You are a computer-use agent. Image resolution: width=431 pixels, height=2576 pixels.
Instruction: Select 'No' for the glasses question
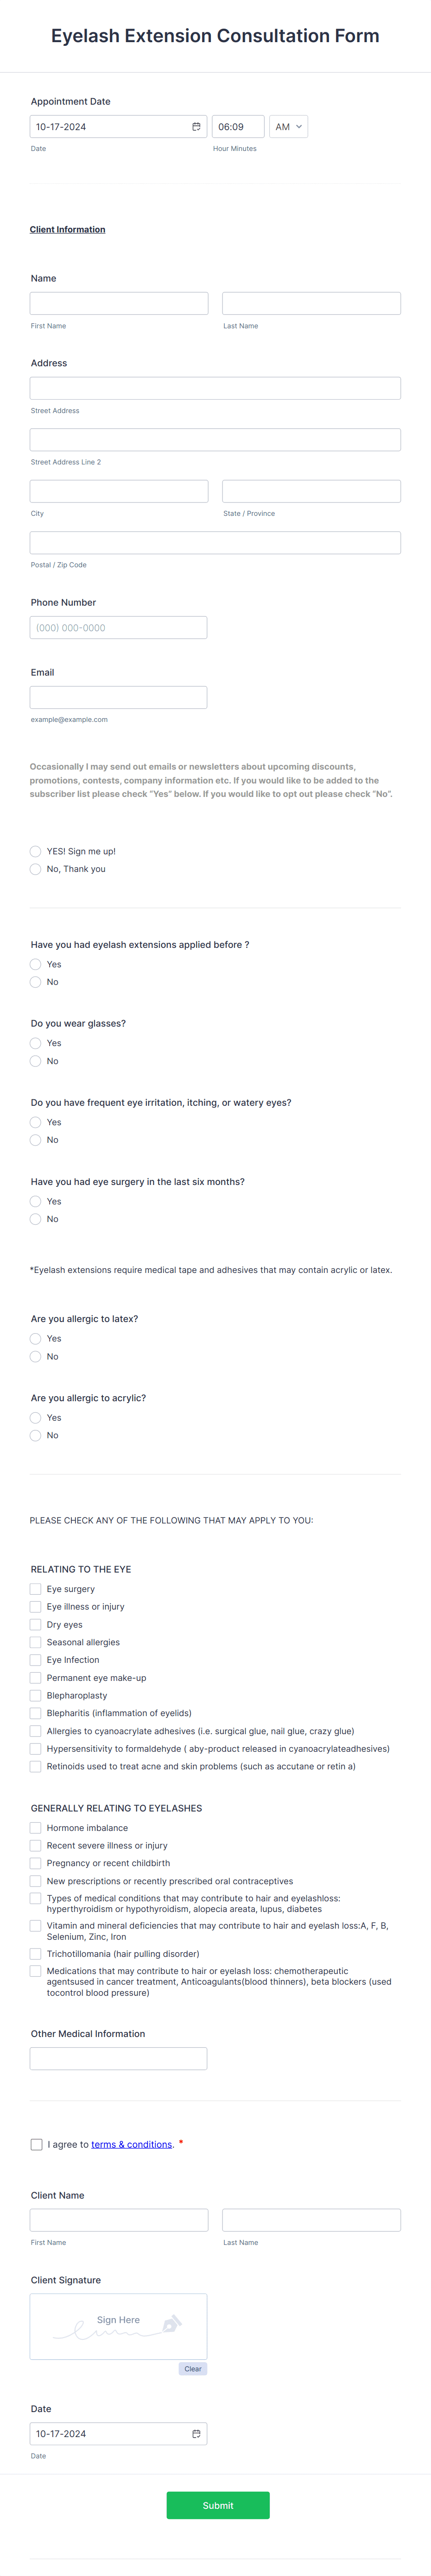pos(35,1061)
